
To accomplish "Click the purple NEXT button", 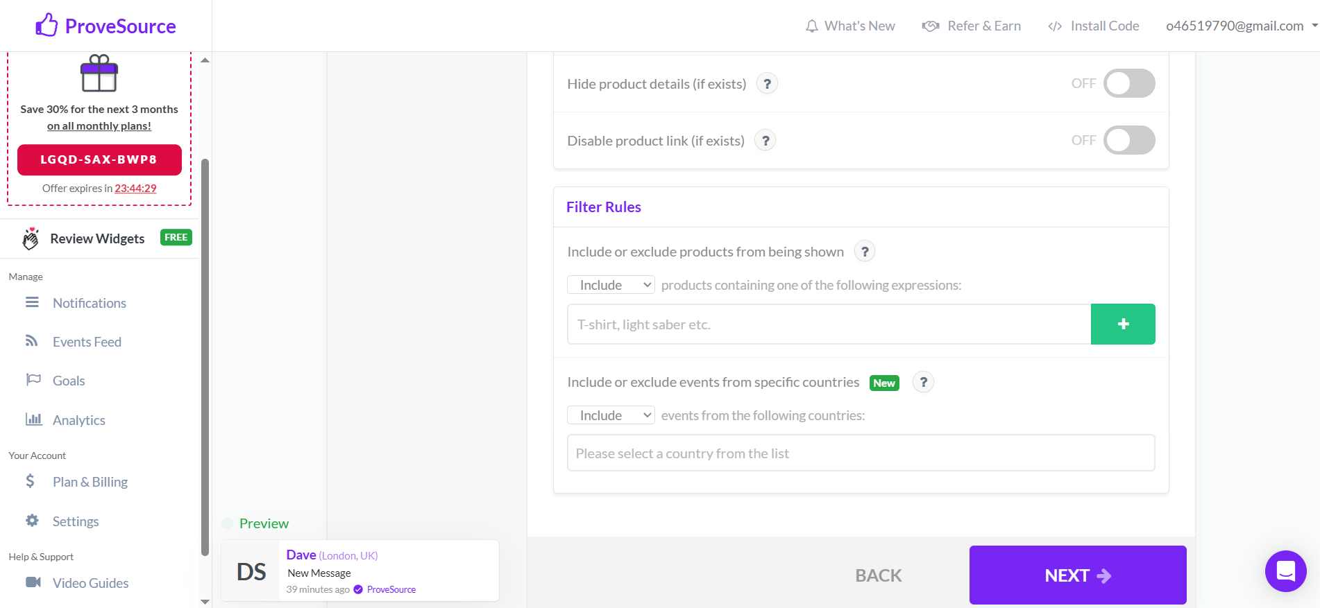I will [1078, 575].
